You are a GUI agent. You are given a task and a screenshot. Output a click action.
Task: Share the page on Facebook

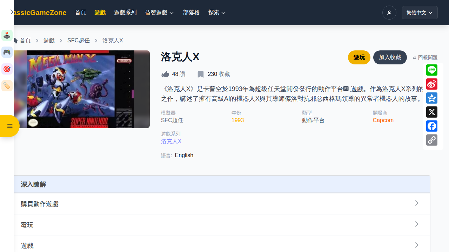pos(432,126)
